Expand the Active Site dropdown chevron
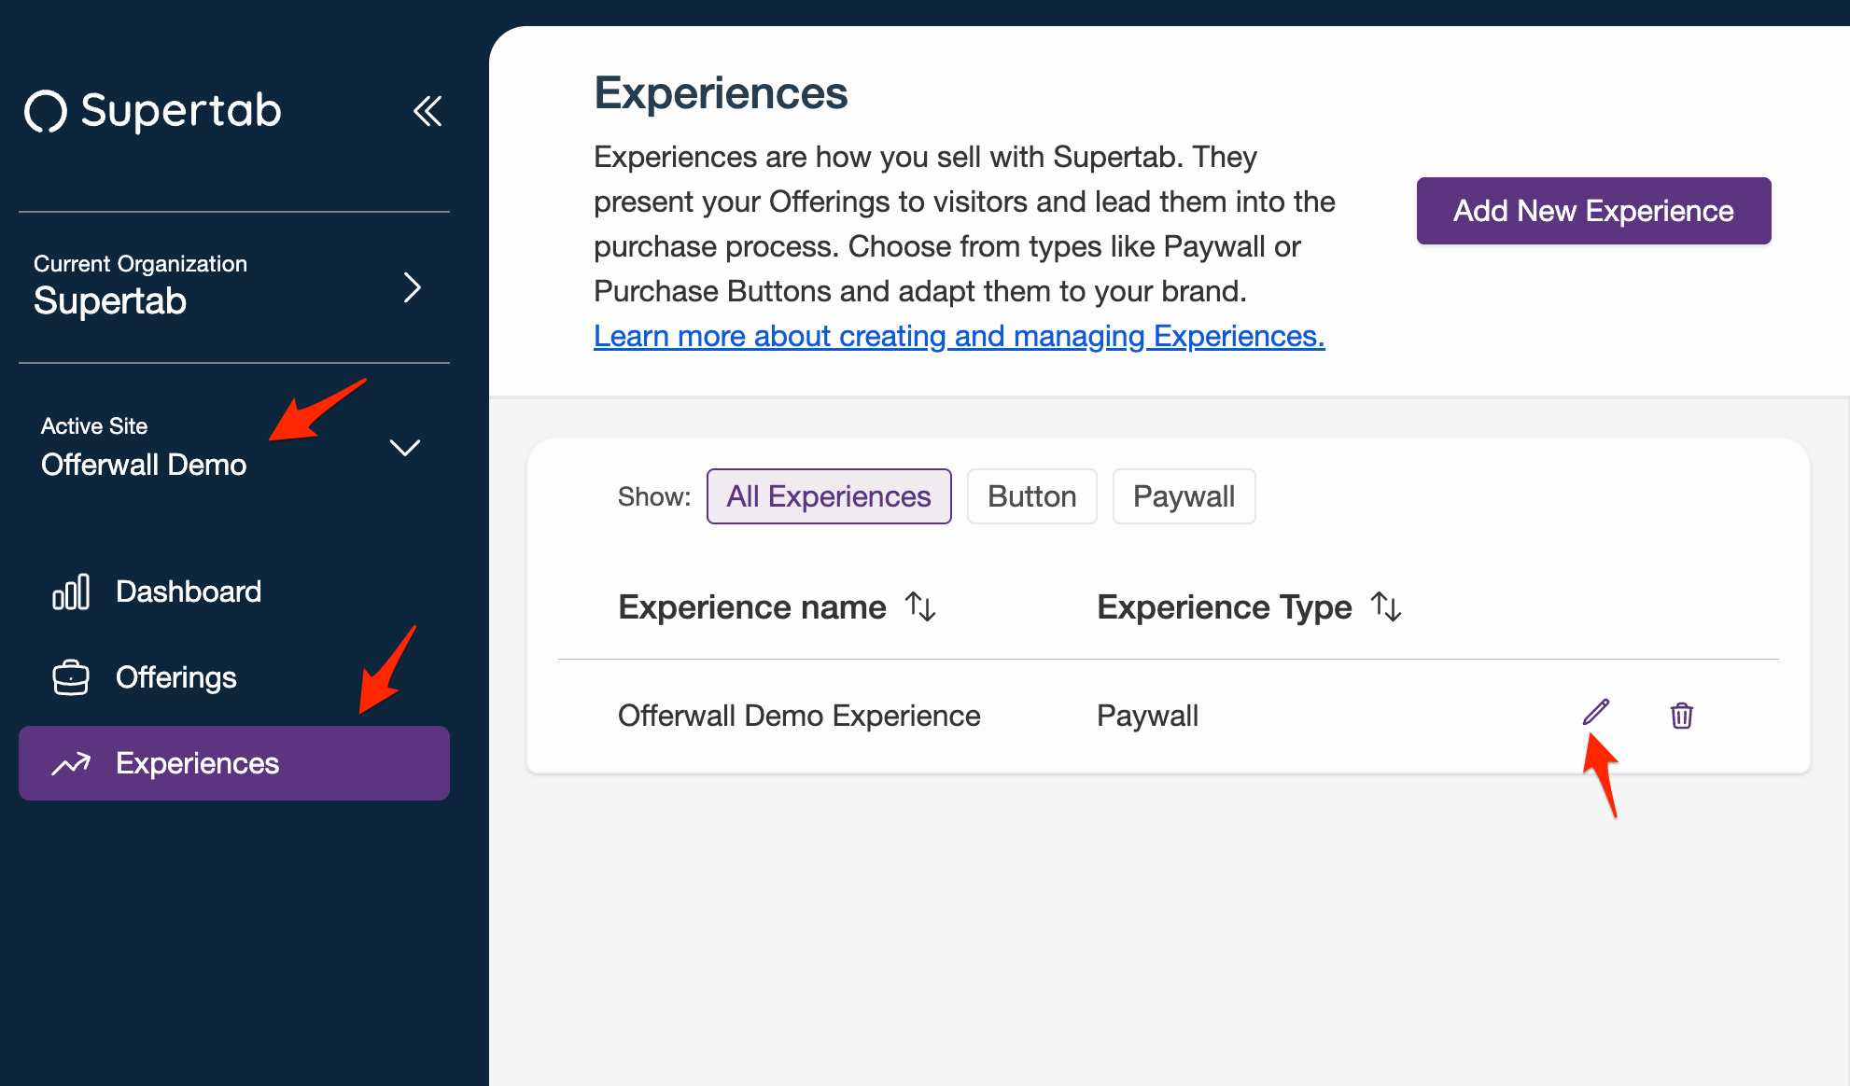The height and width of the screenshot is (1086, 1850). (404, 448)
